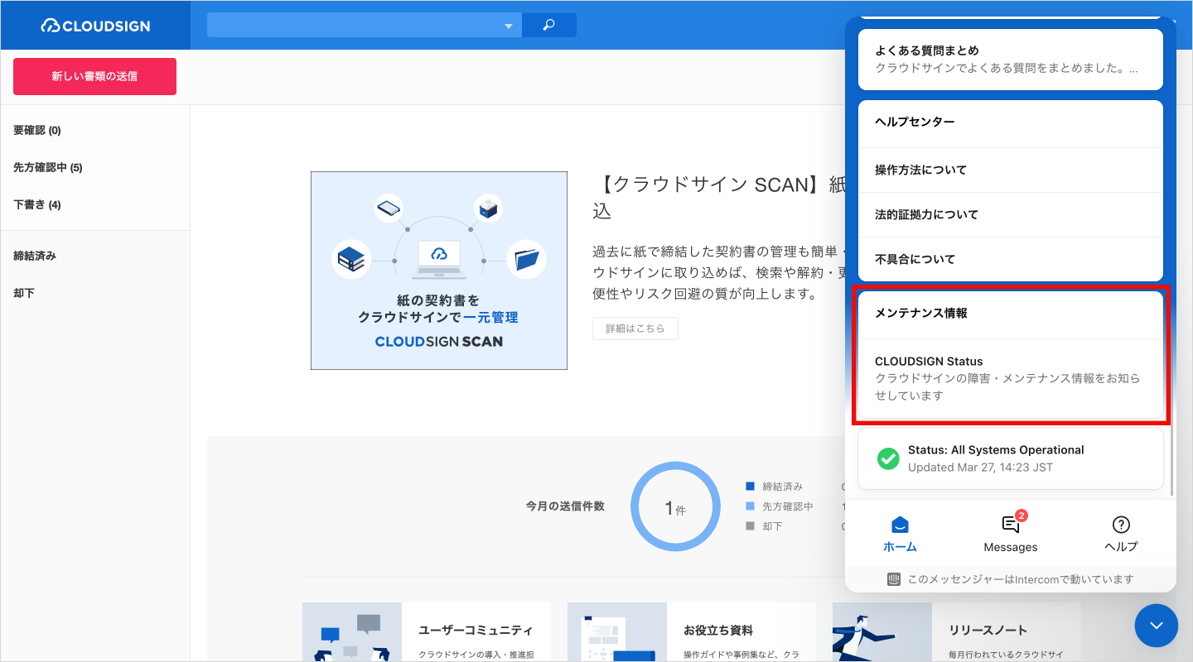Click the Updated Mar 27, 14:23 JST text
Screen dimensions: 1193x662
pos(980,468)
